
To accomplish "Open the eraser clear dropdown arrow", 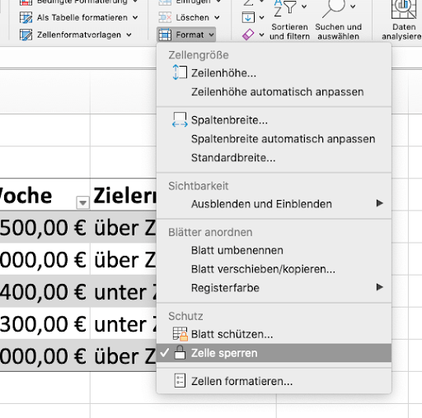I will pos(262,35).
